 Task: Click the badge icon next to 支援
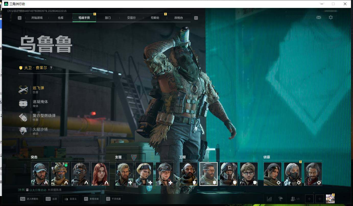click(134, 157)
